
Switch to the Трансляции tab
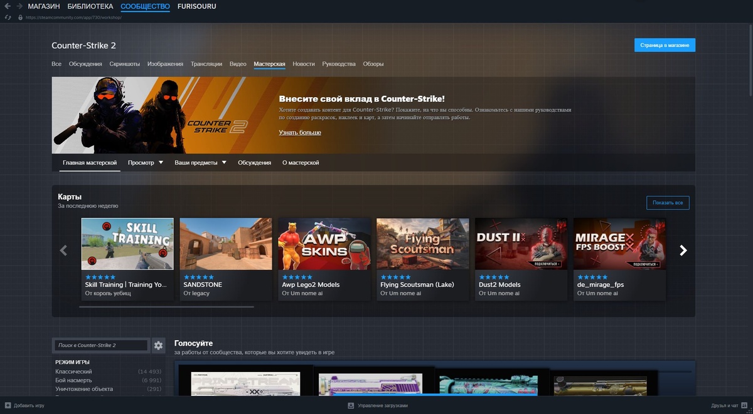[206, 64]
